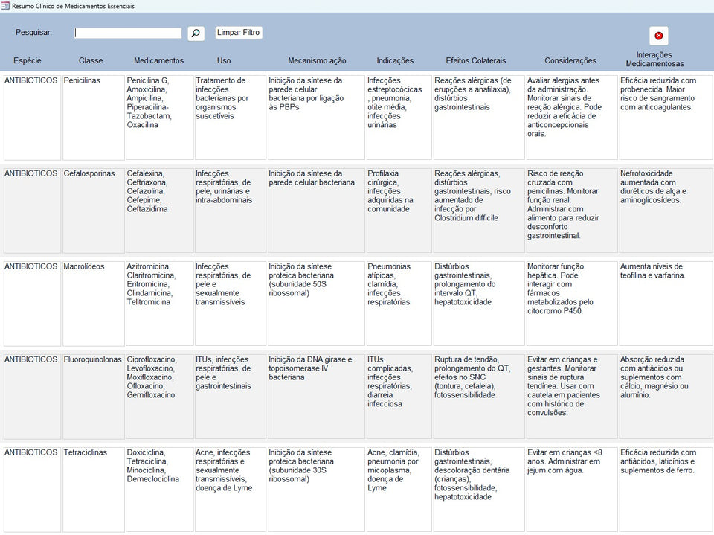The height and width of the screenshot is (535, 714).
Task: Click the medications cell listing Azitromicina
Action: click(159, 303)
